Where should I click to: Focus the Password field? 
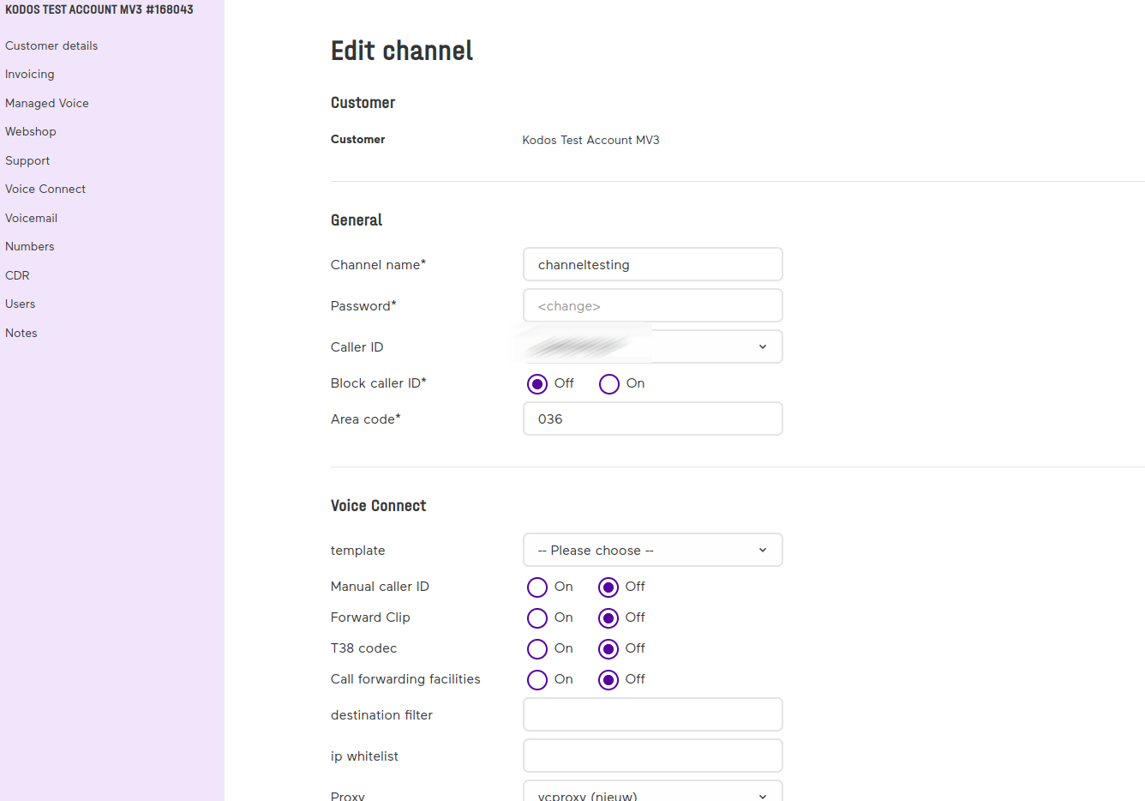tap(652, 306)
